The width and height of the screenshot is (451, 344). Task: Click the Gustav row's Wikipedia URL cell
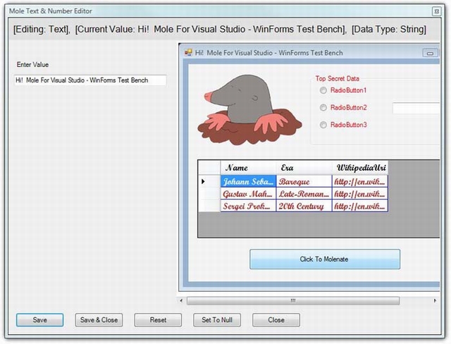click(360, 194)
